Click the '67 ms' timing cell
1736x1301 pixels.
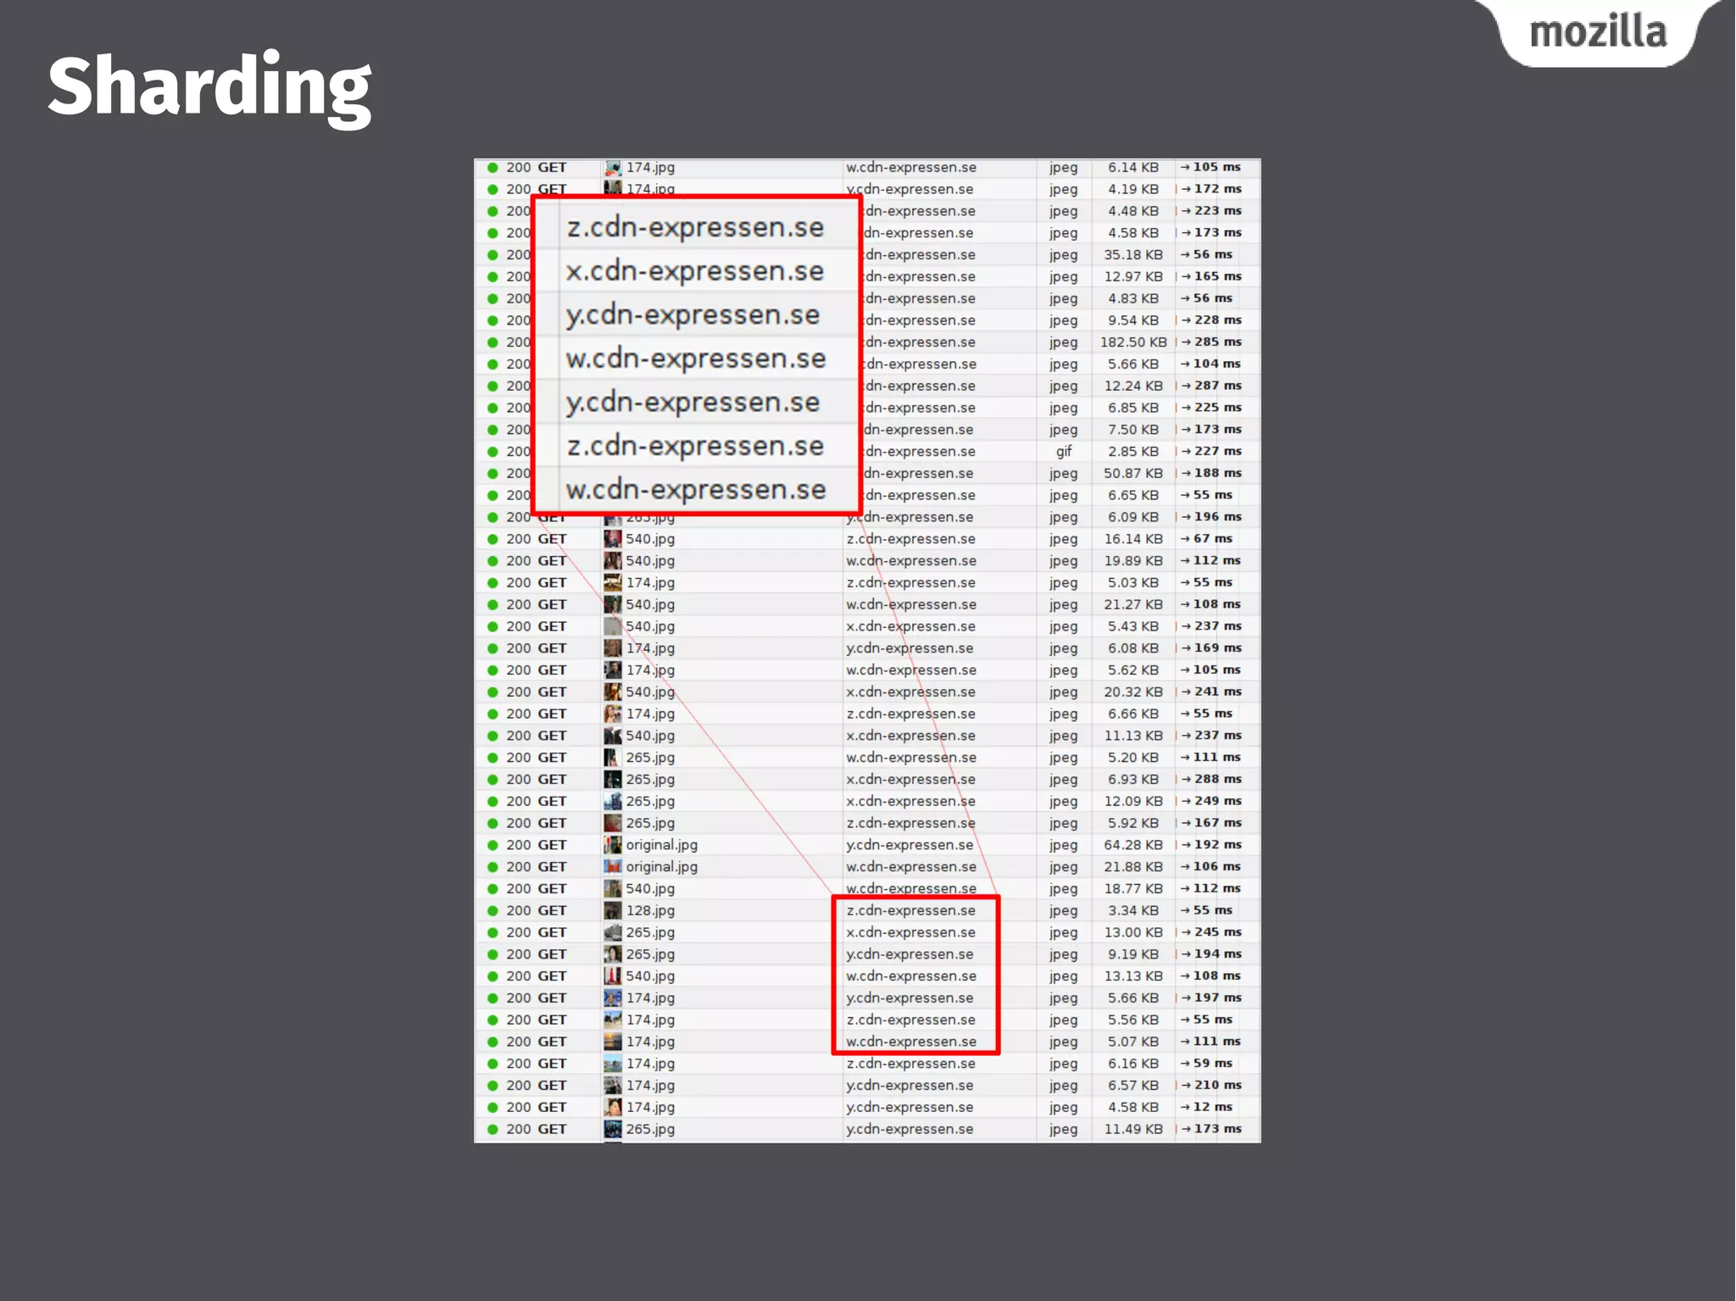[x=1207, y=539]
